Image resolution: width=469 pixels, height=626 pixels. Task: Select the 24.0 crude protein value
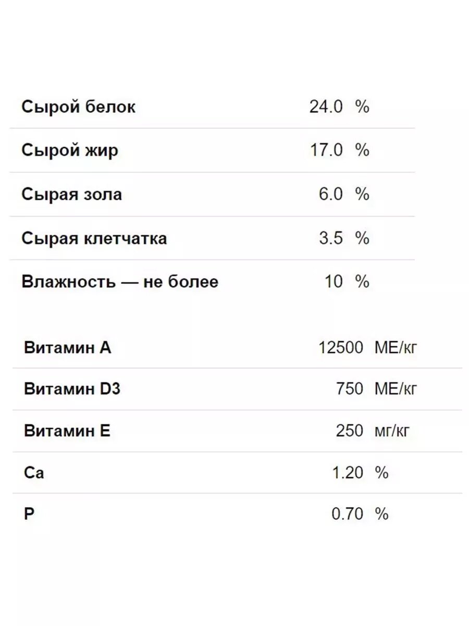click(x=326, y=107)
